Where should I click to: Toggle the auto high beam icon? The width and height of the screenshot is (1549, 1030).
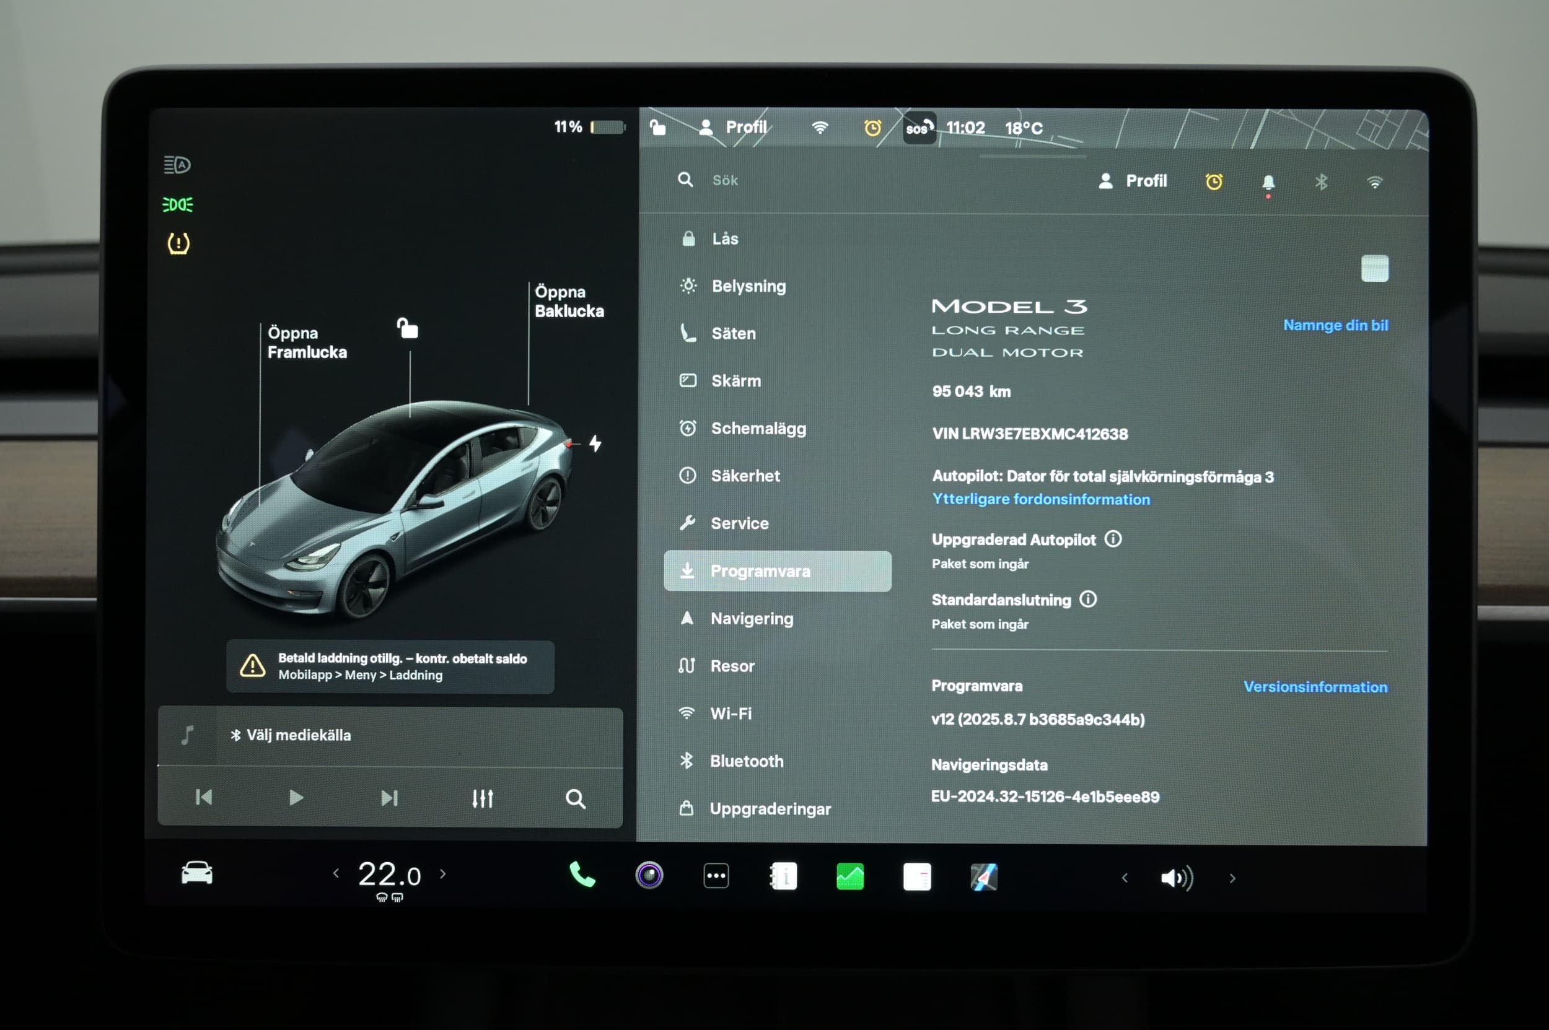click(177, 164)
